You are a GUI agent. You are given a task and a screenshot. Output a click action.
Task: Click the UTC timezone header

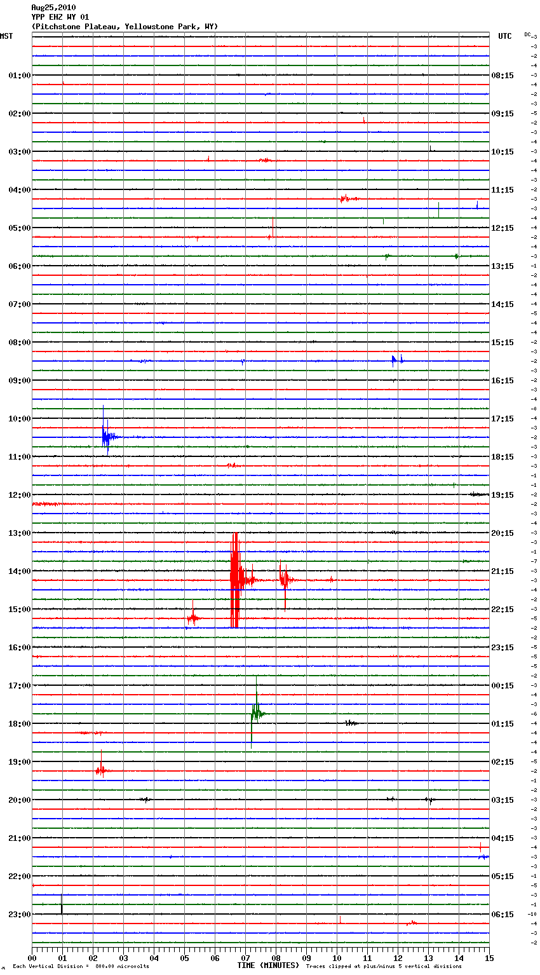click(x=504, y=36)
